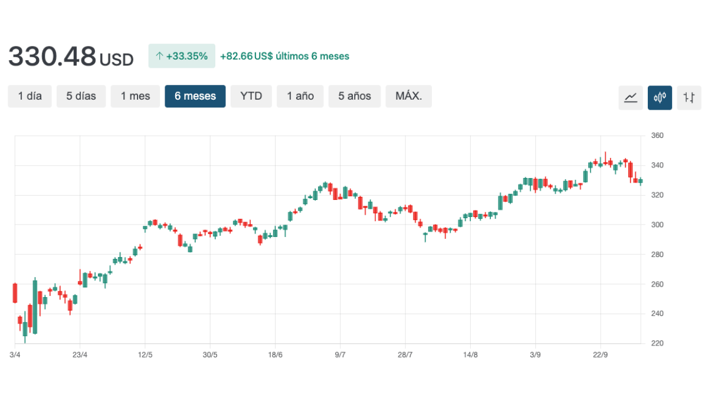Select the 1 día time range
The height and width of the screenshot is (398, 708).
[x=30, y=96]
